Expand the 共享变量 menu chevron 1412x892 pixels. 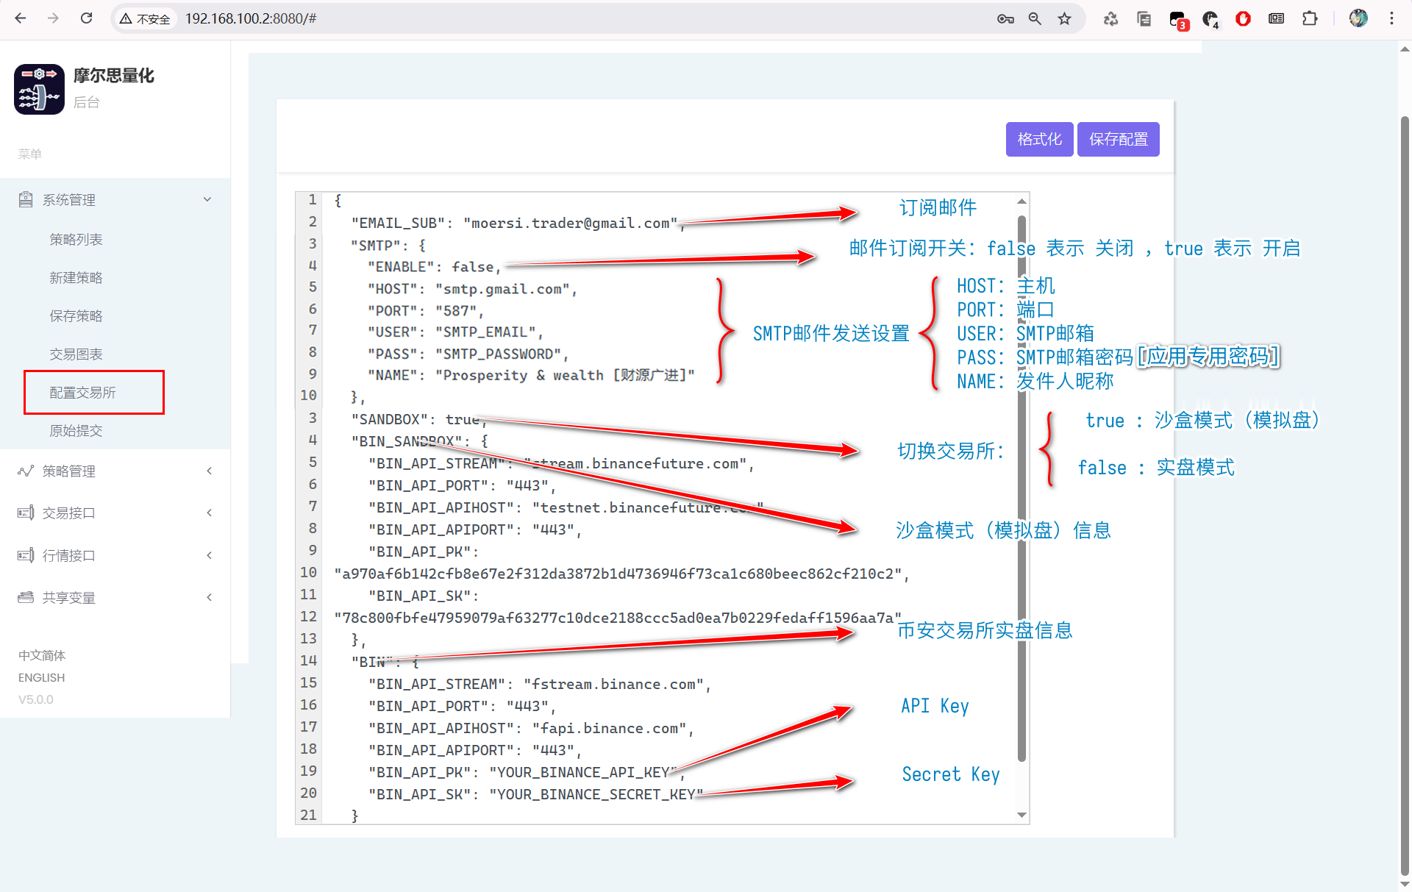(209, 597)
